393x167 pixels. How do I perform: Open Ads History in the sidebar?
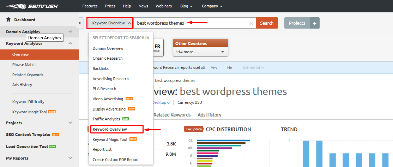pyautogui.click(x=22, y=85)
